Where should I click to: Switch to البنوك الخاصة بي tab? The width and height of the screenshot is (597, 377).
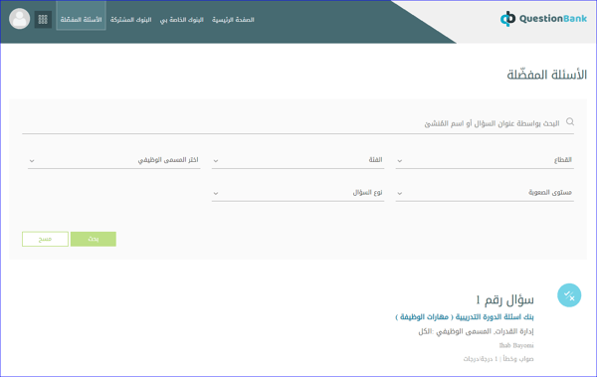[182, 20]
